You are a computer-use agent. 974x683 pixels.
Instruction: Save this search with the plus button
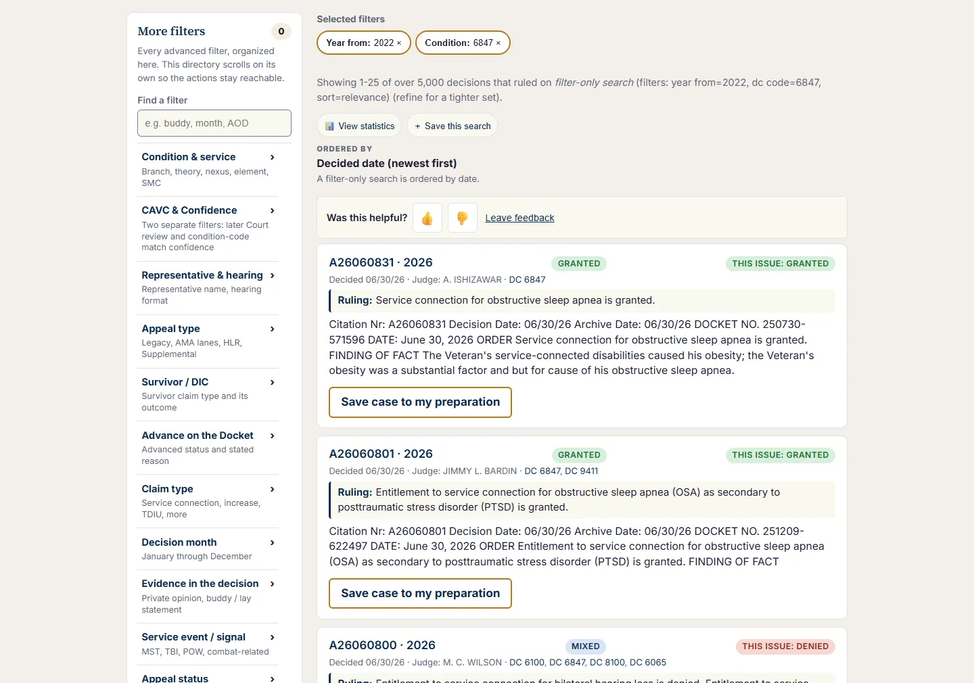point(452,126)
